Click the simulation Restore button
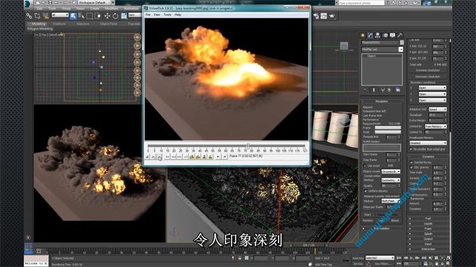The height and width of the screenshot is (267, 476). [367, 221]
